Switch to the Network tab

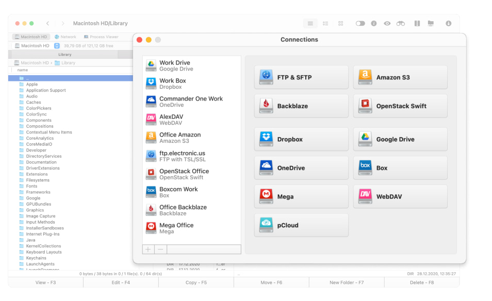pyautogui.click(x=66, y=37)
